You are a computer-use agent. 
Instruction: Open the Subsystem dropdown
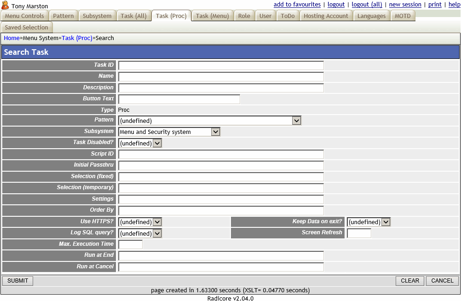click(215, 131)
